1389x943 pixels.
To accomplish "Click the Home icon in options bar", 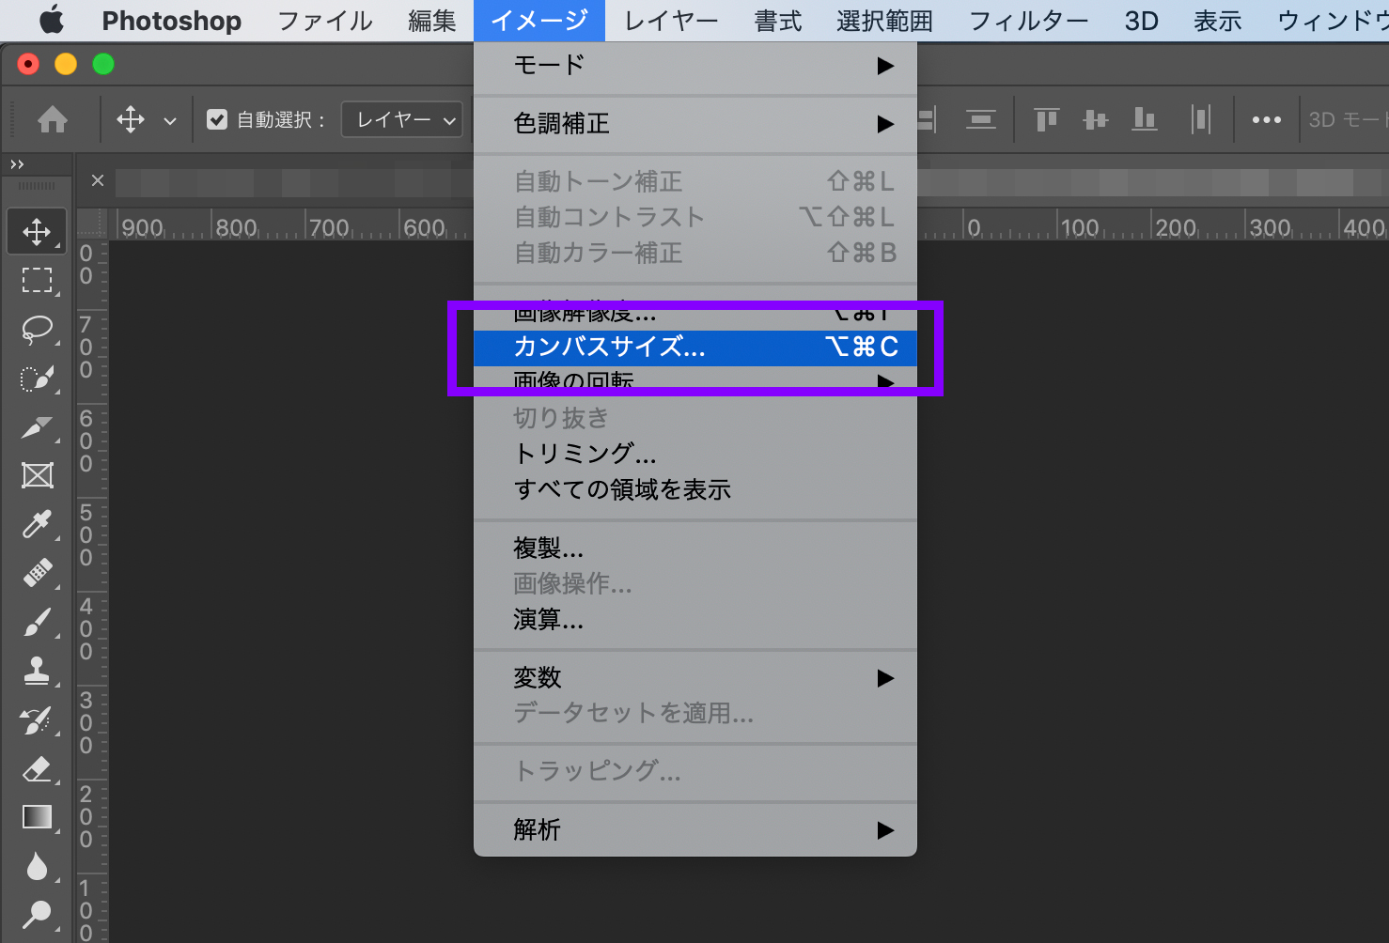I will point(53,120).
